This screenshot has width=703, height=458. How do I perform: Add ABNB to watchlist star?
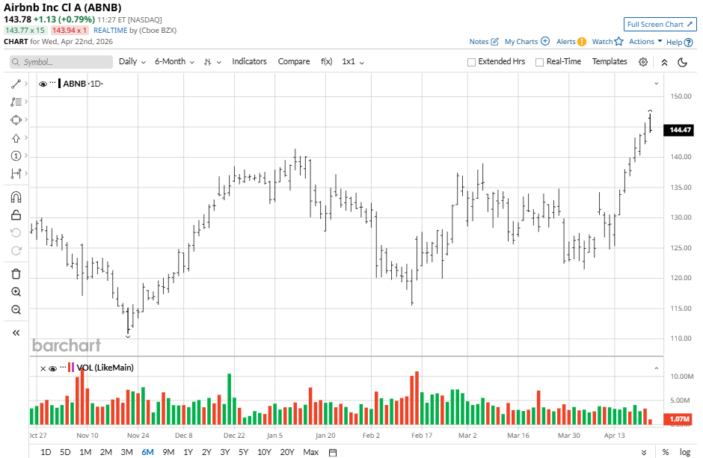(x=618, y=42)
